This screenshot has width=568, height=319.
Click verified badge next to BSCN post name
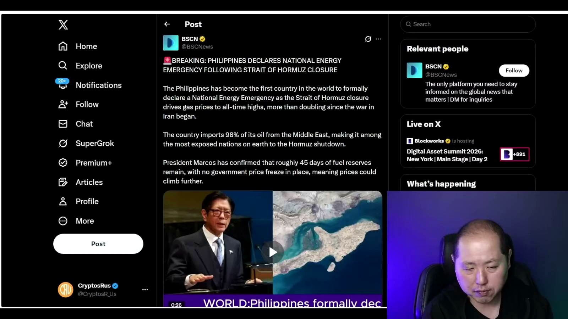pyautogui.click(x=202, y=39)
